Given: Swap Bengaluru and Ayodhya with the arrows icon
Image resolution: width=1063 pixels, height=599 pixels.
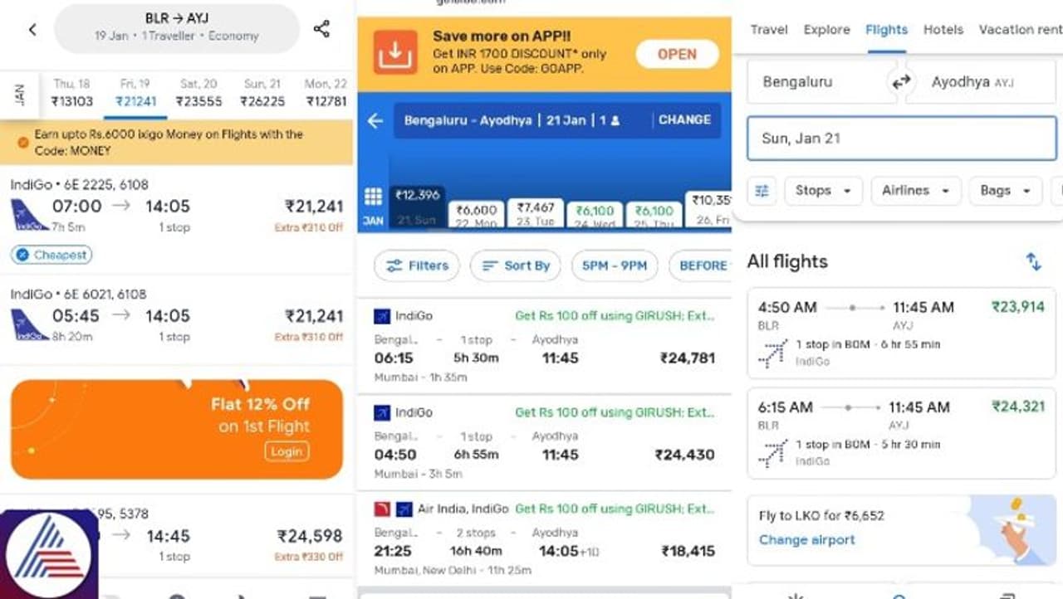Looking at the screenshot, I should 901,81.
